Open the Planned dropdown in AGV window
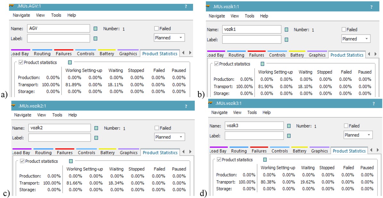Image resolution: width=383 pixels, height=198 pixels. coord(169,38)
